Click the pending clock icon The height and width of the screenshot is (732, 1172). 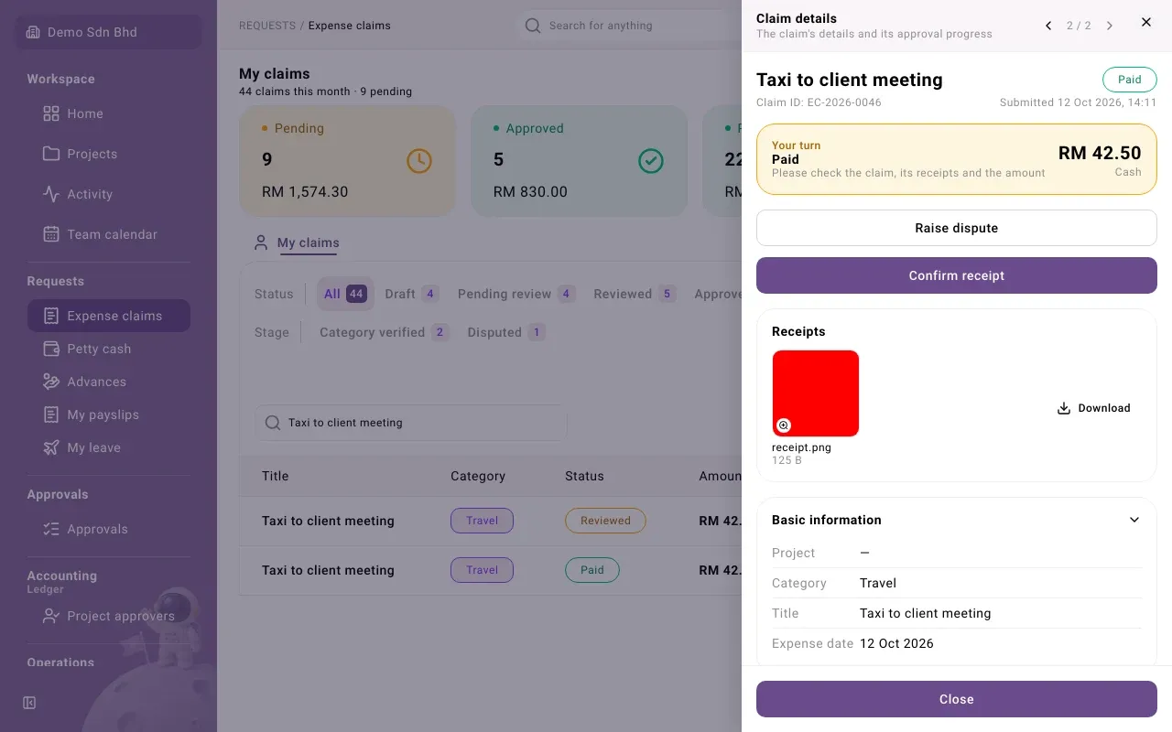coord(418,161)
